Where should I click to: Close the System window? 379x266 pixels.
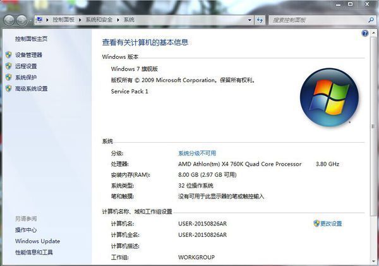[367, 4]
